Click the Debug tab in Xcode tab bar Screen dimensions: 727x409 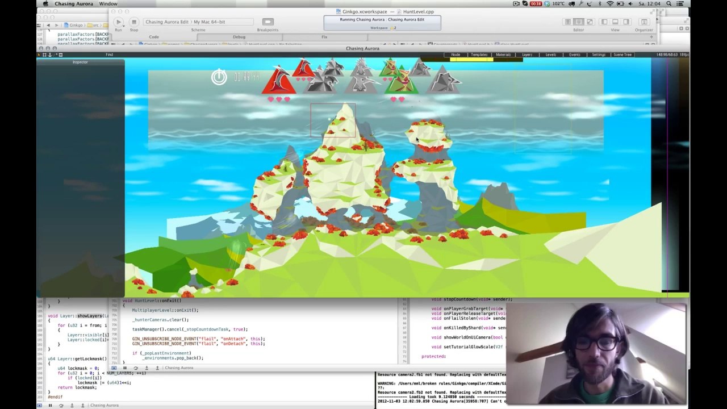click(239, 37)
